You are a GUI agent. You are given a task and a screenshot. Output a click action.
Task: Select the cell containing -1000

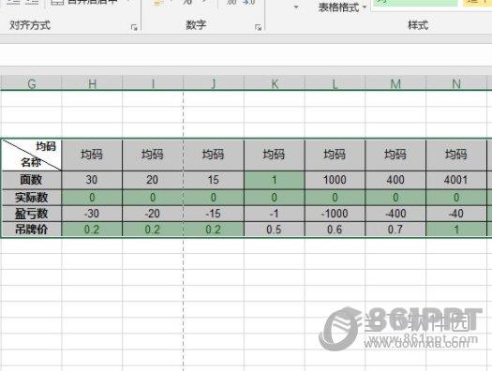click(335, 214)
